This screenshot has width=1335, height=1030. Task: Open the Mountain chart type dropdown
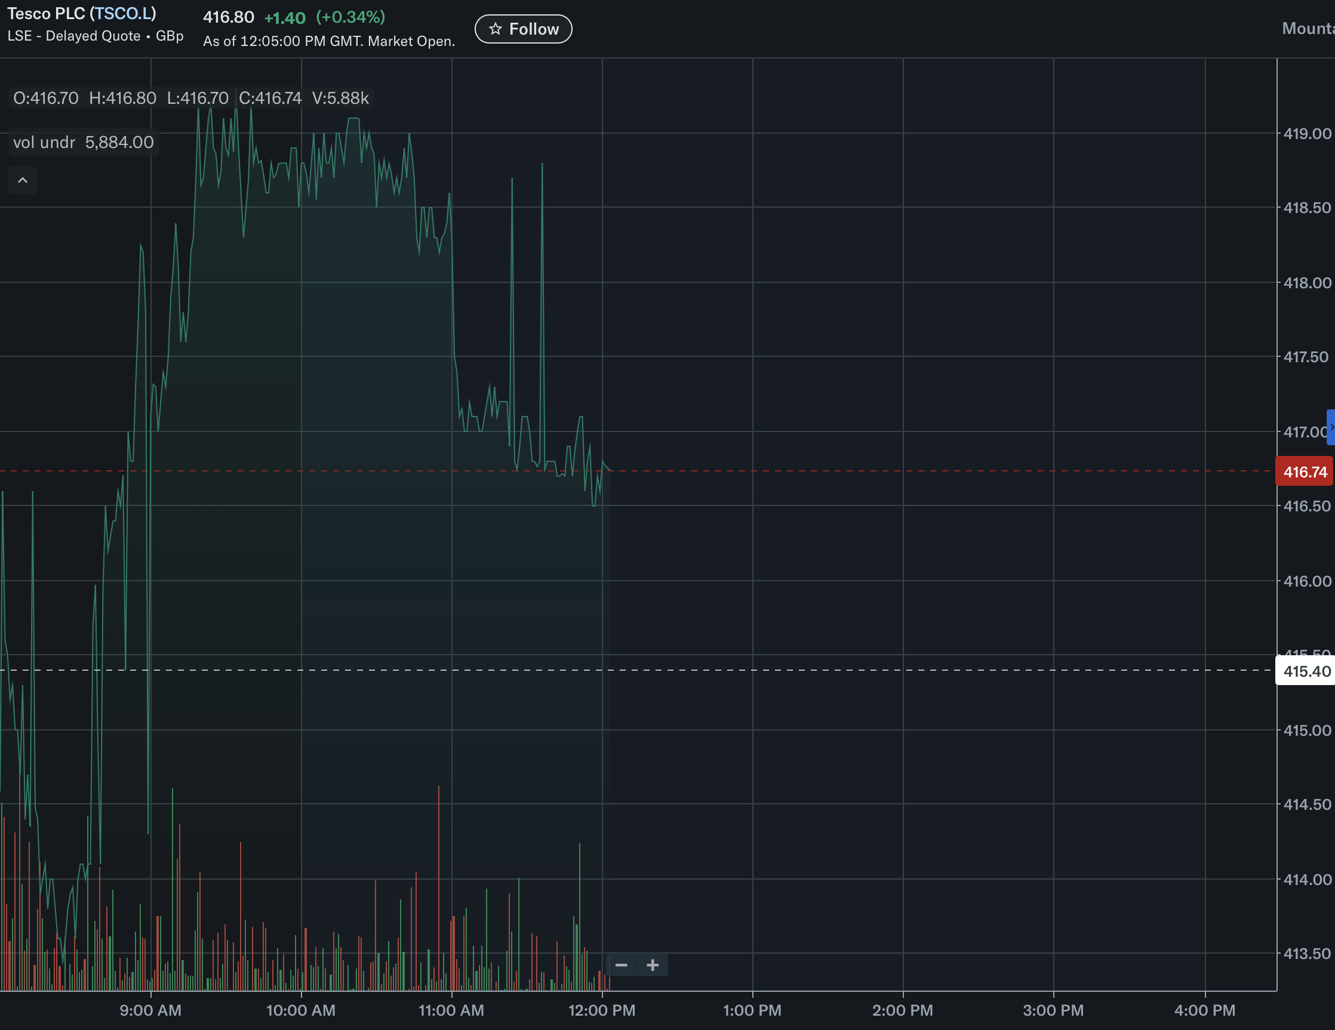point(1308,28)
